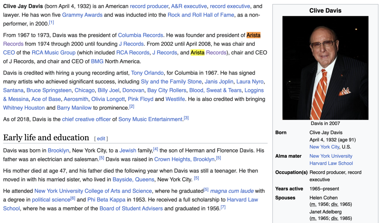Follow the magna cum laude link
The image size is (382, 223).
[x=232, y=191]
